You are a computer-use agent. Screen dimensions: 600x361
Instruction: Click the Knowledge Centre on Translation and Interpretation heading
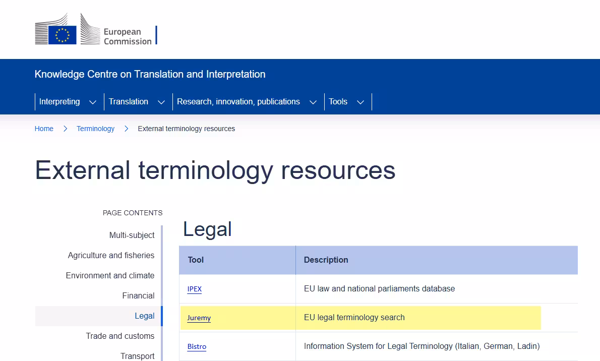[150, 74]
